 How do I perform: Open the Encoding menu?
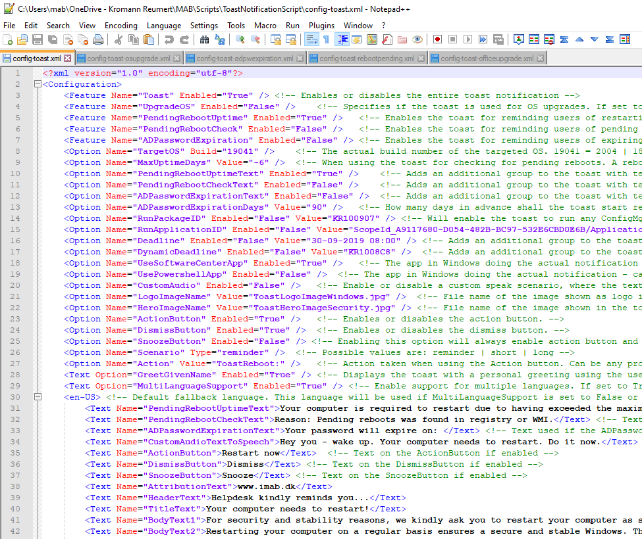121,26
